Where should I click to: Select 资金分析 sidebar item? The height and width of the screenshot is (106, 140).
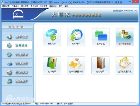click(17, 63)
